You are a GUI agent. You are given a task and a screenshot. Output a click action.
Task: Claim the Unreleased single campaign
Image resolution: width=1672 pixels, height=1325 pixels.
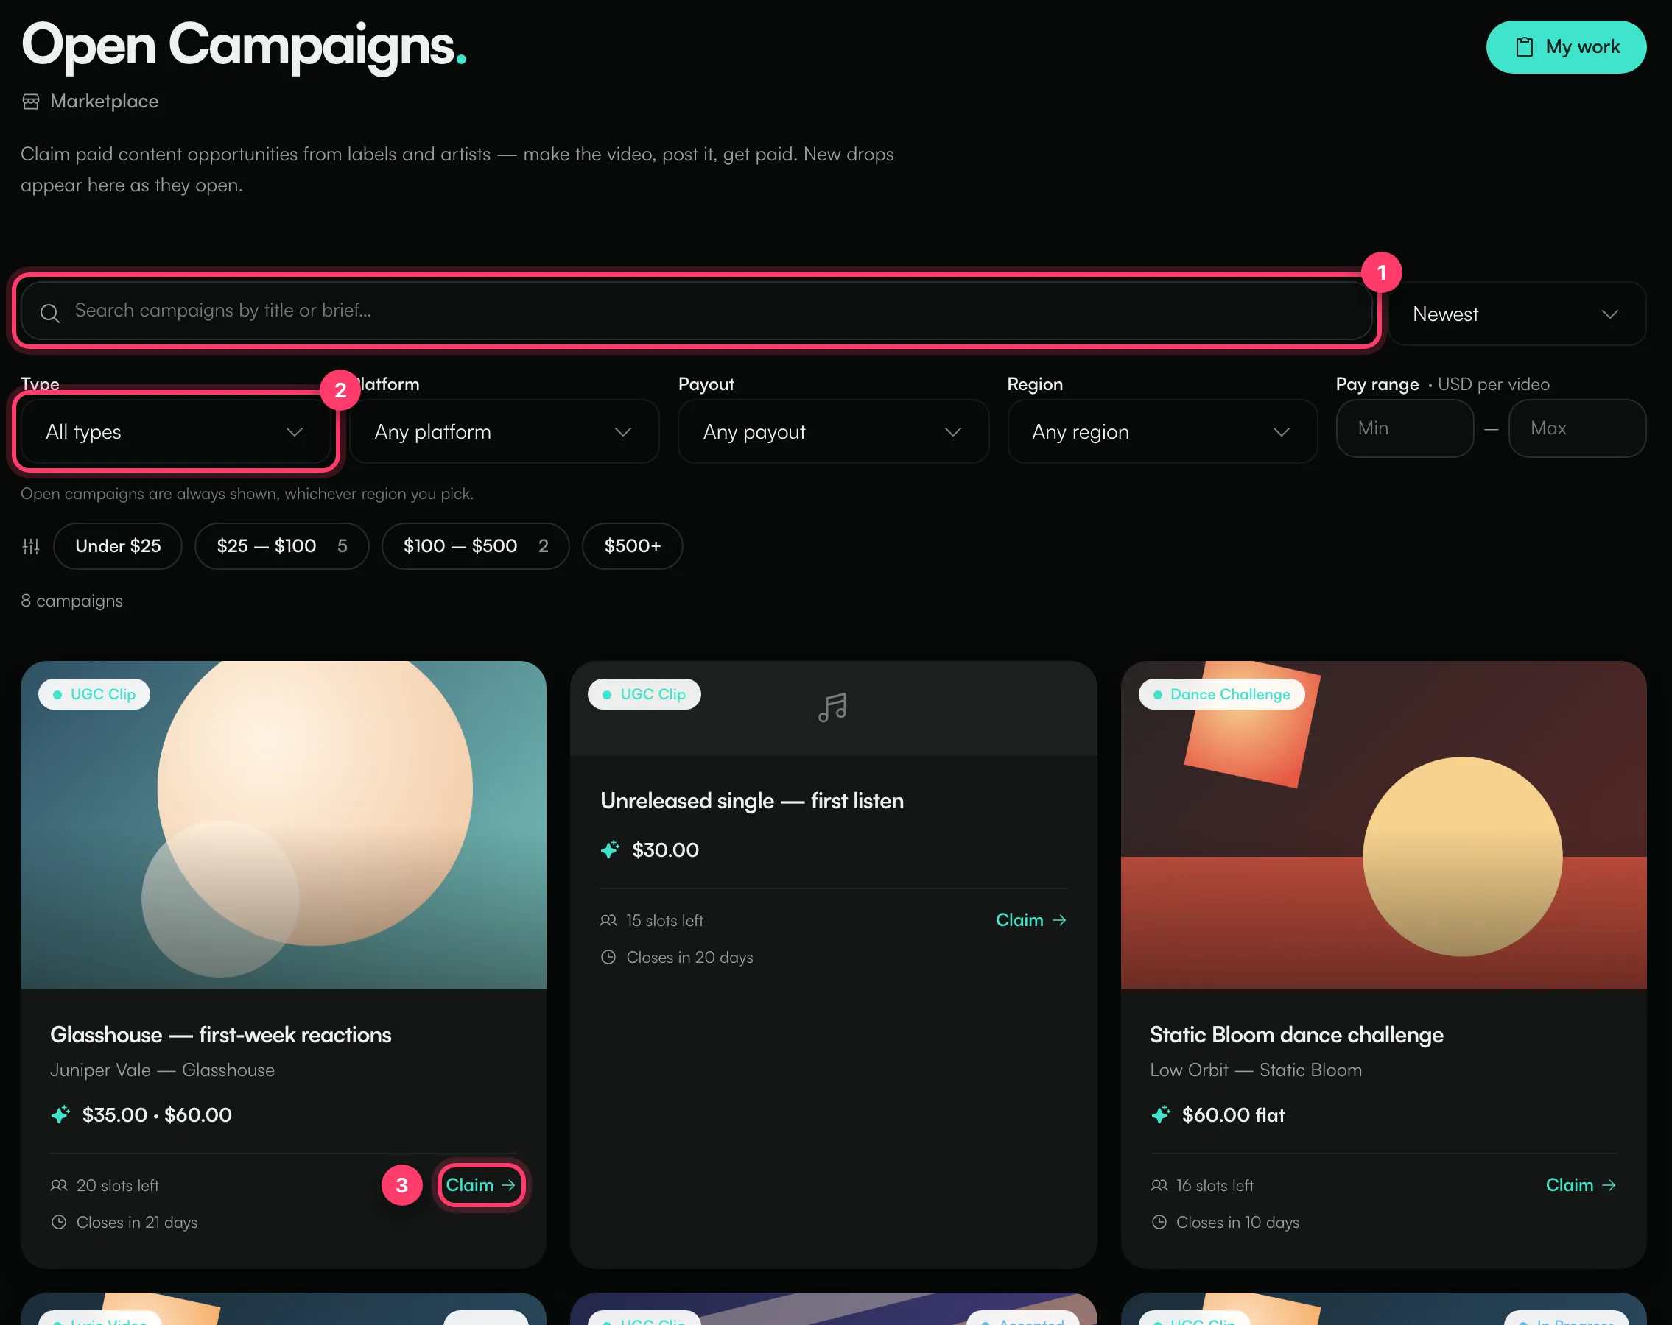pyautogui.click(x=1031, y=919)
